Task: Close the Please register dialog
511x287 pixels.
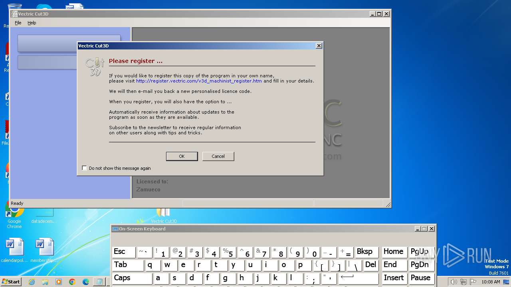Action: [319, 46]
